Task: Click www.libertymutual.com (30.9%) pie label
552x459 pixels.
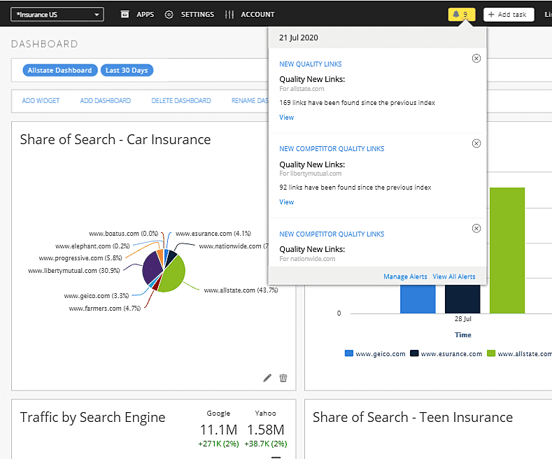Action: coord(74,271)
